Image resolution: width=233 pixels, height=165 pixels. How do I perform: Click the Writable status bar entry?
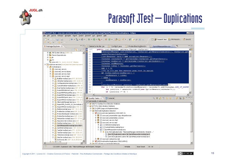(127, 147)
